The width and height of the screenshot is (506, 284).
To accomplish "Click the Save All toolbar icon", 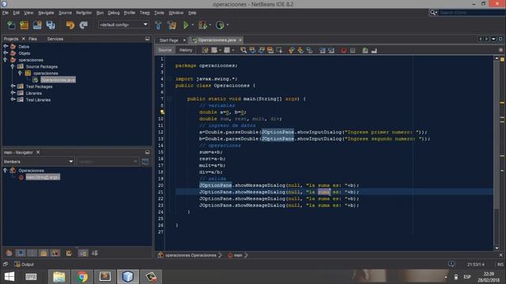I will point(51,25).
